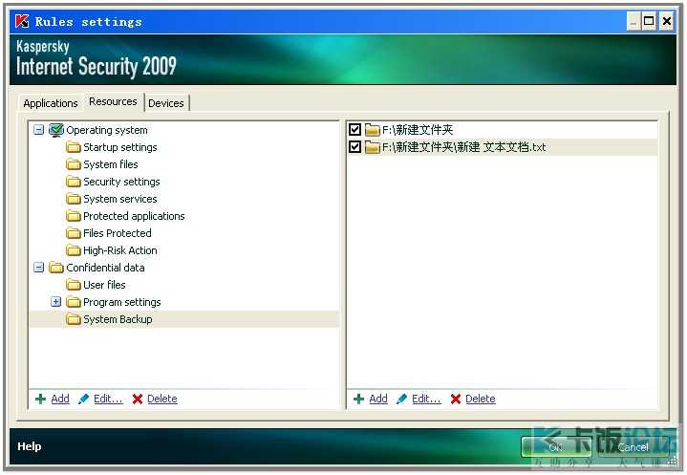
Task: Click the System Backup folder icon
Action: [74, 319]
